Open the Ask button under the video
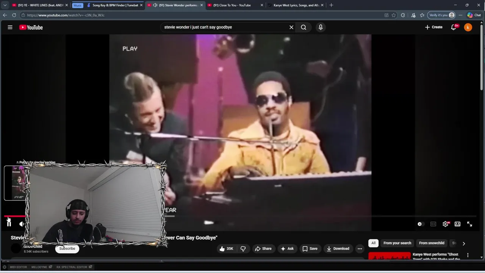Viewport: 485px width, 273px height. (x=287, y=249)
